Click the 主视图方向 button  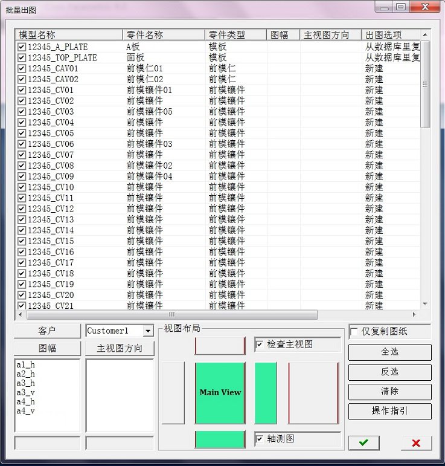pyautogui.click(x=120, y=348)
